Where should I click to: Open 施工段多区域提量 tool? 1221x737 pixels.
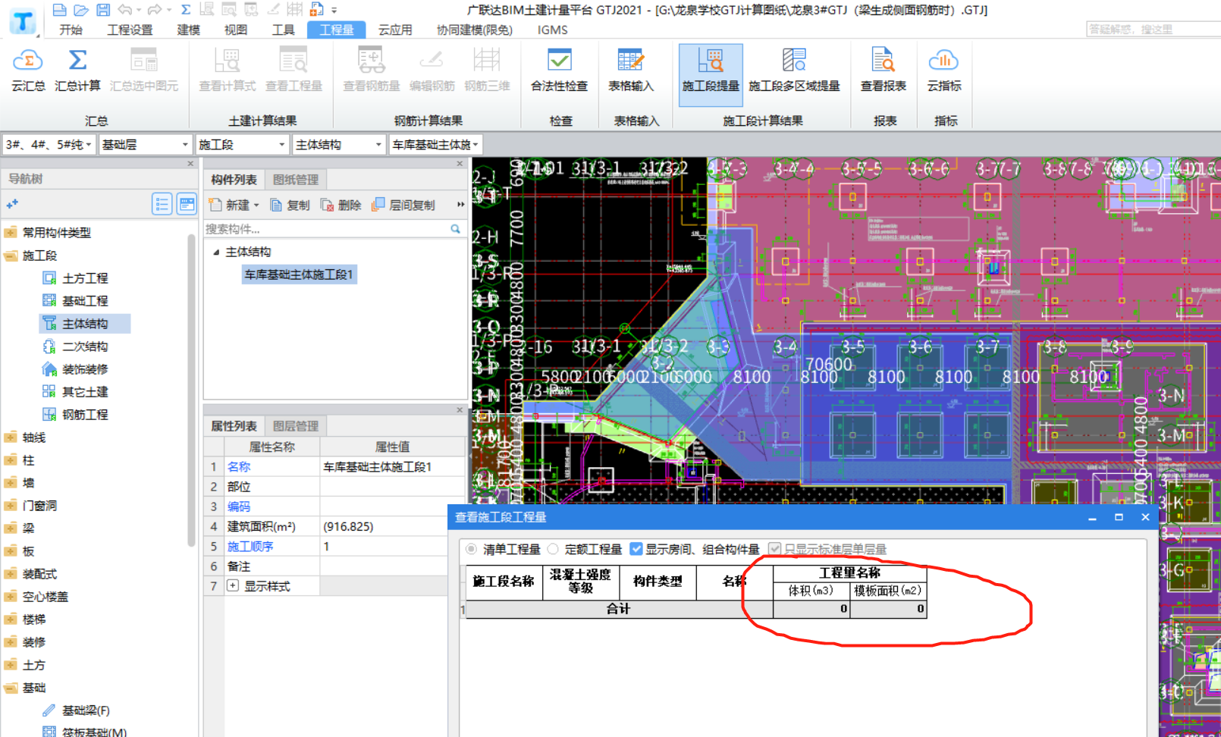(x=794, y=70)
